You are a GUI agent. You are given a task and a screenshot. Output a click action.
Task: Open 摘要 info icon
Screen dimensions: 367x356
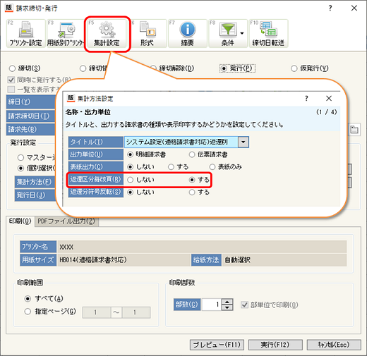pos(188,34)
